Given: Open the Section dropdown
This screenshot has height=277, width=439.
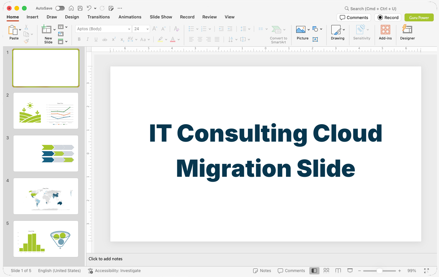Looking at the screenshot, I should coord(63,41).
